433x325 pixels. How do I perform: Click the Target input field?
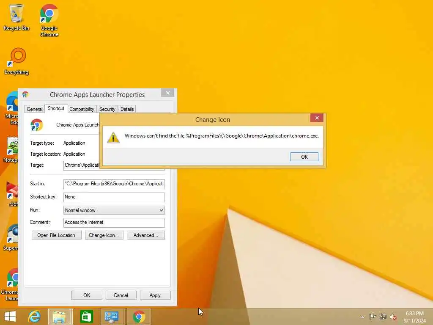(82, 165)
